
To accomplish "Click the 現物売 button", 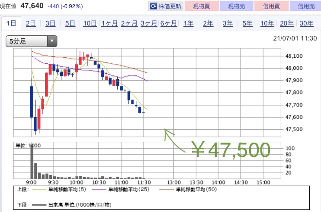I will [237, 6].
